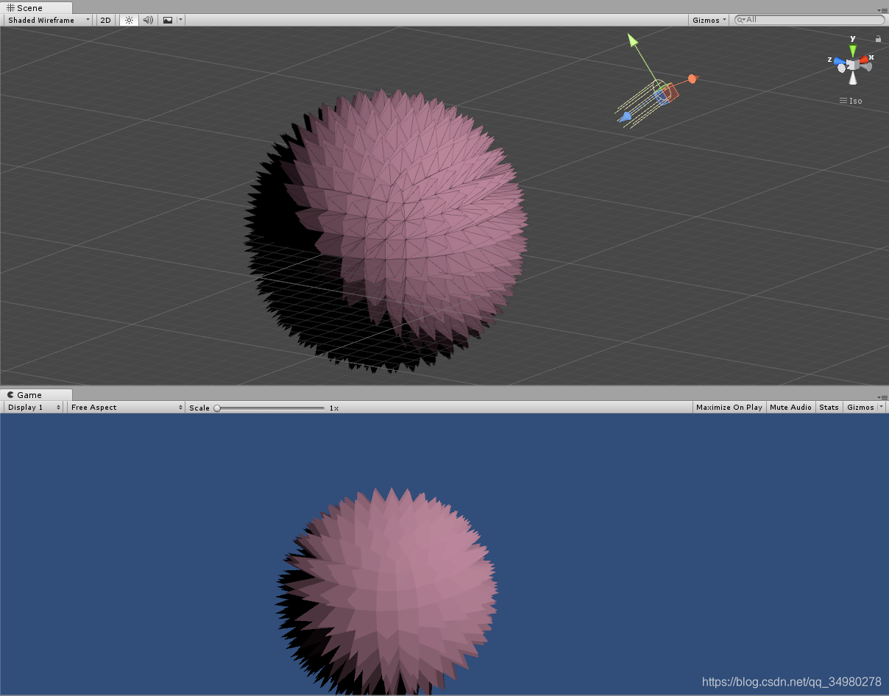The height and width of the screenshot is (696, 889).
Task: Open the Game view Gizmos dropdown arrow
Action: (882, 407)
